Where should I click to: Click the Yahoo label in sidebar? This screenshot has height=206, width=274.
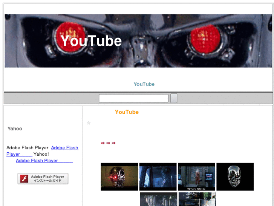(15, 129)
